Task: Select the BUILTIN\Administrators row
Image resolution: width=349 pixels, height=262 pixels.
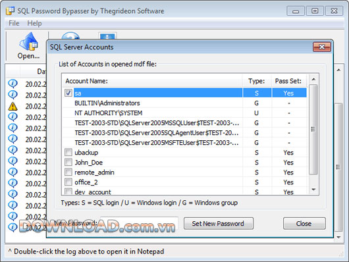Action: coord(185,103)
